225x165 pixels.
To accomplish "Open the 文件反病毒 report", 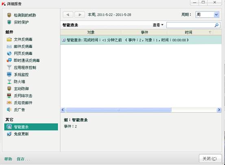I will [x=23, y=39].
